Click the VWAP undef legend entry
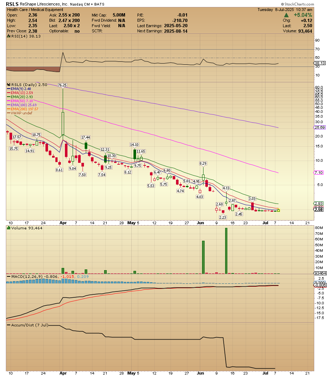Viewport: 330px width, 376px height. pyautogui.click(x=20, y=113)
